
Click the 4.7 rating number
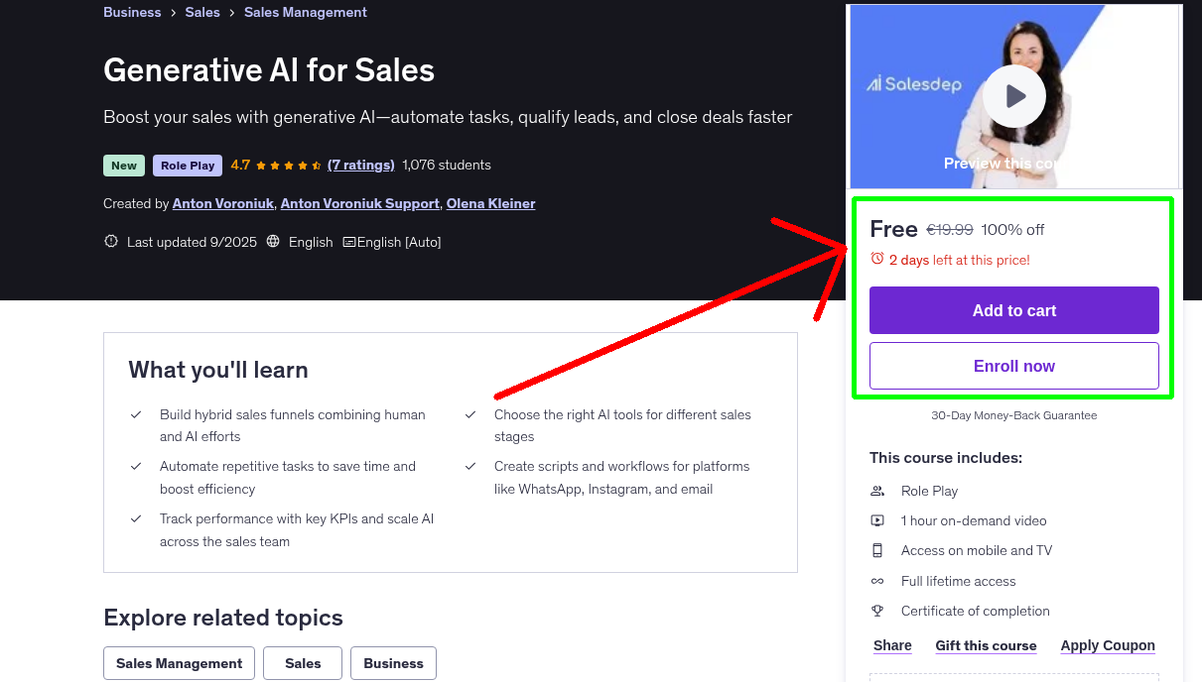click(x=240, y=165)
